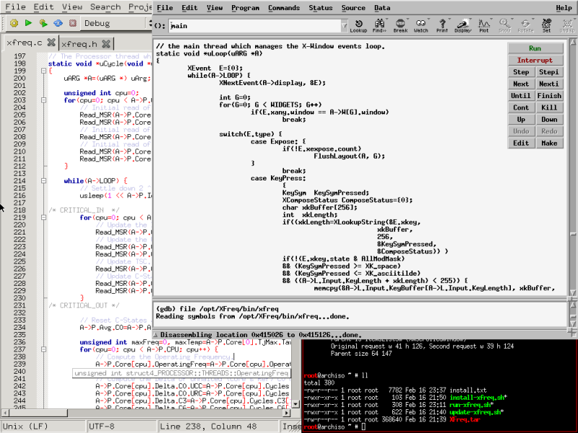The image size is (578, 433).
Task: Click the Edit button in command tool
Action: [521, 143]
